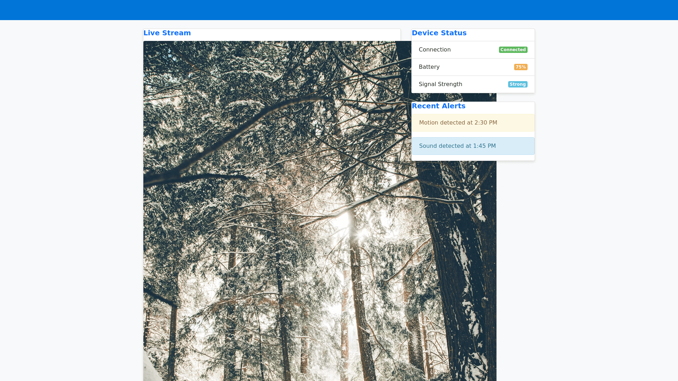The height and width of the screenshot is (381, 678).
Task: Select the Battery status label
Action: point(429,67)
